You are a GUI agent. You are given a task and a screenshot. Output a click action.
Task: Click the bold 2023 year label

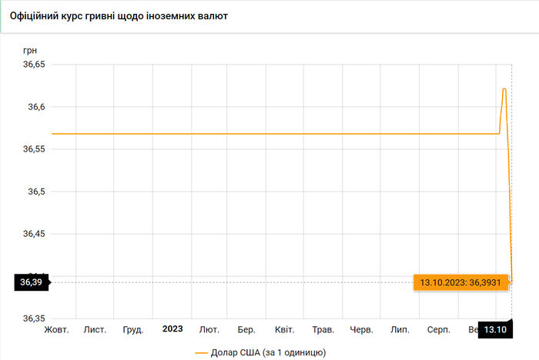172,329
